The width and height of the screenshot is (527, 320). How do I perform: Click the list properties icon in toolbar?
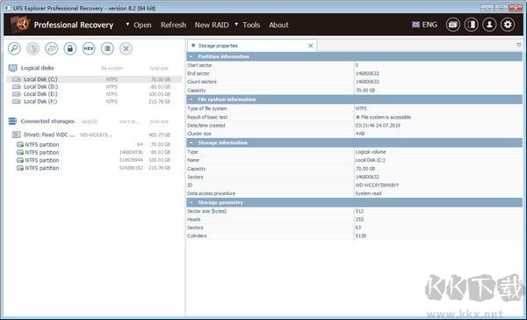pyautogui.click(x=107, y=48)
